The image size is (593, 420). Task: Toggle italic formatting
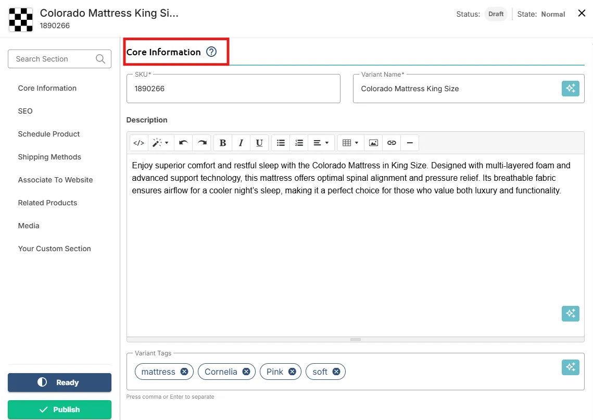pyautogui.click(x=241, y=143)
